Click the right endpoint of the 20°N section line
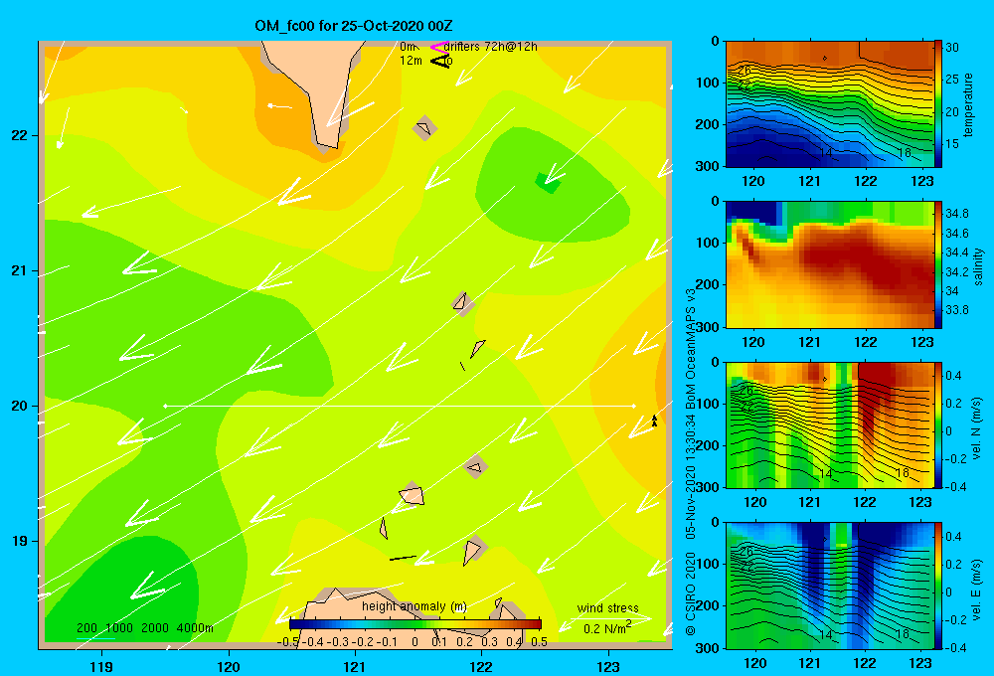The height and width of the screenshot is (676, 994). tap(633, 406)
